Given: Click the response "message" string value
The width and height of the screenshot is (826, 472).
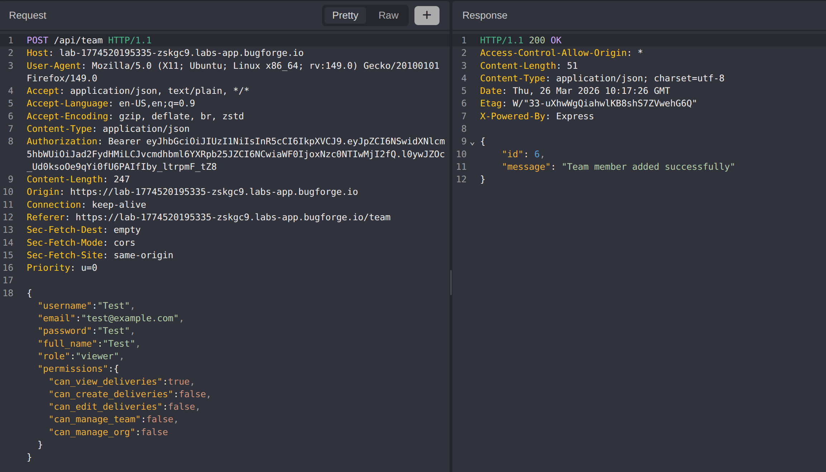Looking at the screenshot, I should [648, 167].
